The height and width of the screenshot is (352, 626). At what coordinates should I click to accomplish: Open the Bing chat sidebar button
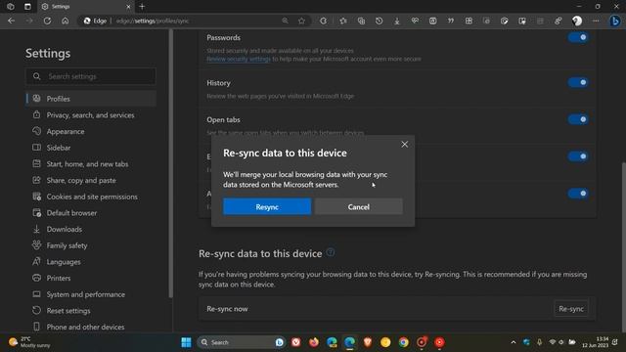[615, 21]
